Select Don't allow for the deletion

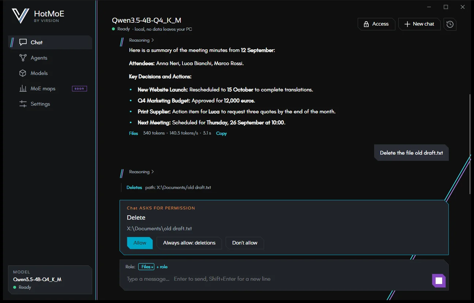point(245,243)
